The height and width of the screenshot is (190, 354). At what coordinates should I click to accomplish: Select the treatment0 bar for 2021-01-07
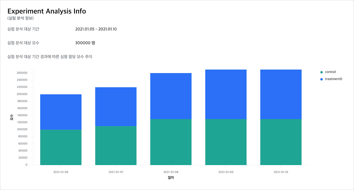(x=116, y=107)
